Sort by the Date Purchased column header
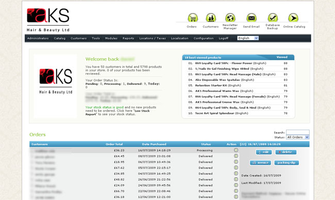The image size is (335, 200). [x=154, y=144]
